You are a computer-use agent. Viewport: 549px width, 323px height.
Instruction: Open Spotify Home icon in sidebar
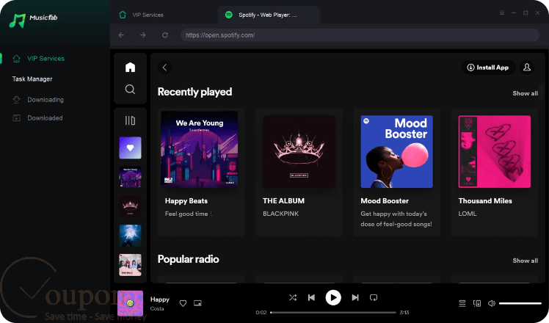click(130, 68)
